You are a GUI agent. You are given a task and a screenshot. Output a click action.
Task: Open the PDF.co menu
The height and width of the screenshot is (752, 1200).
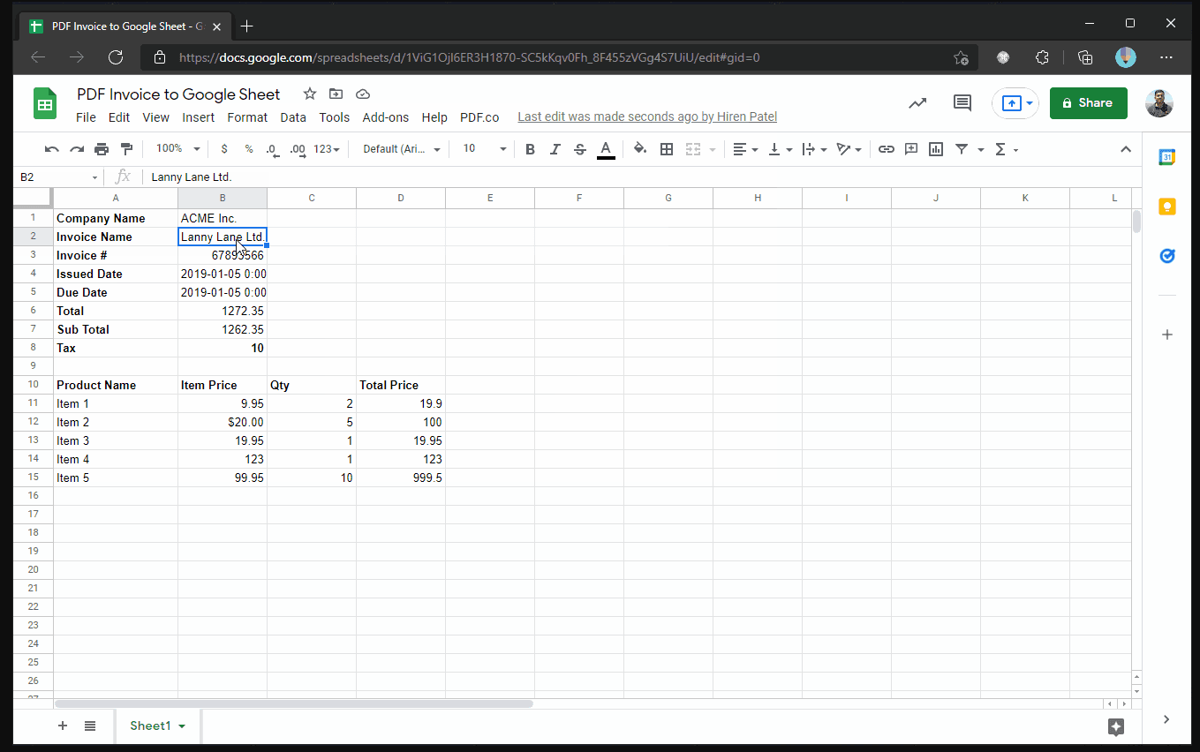click(x=479, y=117)
